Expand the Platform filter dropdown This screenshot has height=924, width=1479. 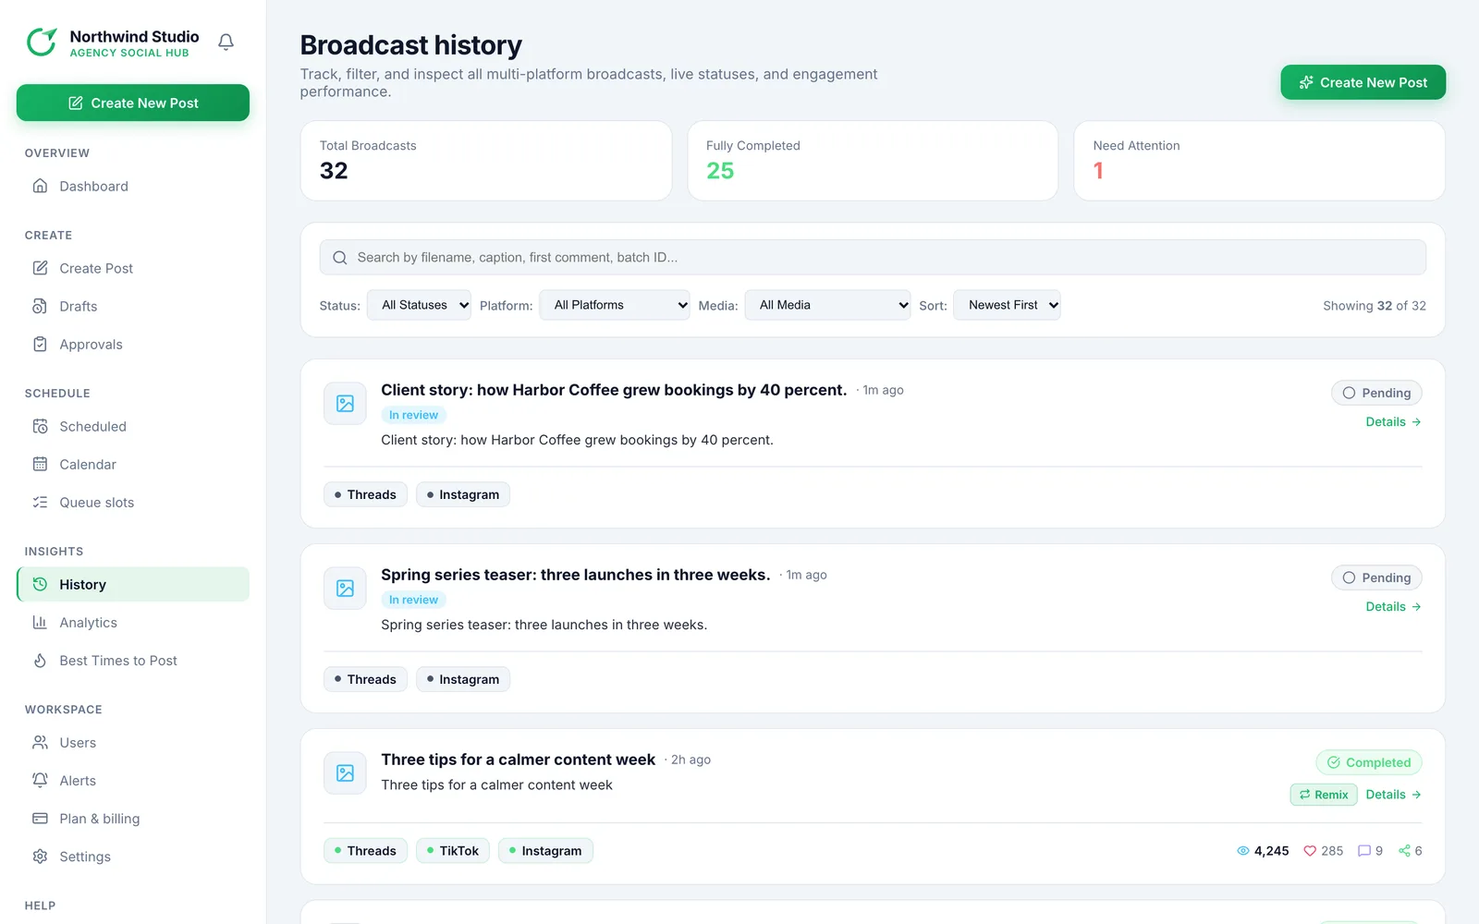[x=615, y=305]
